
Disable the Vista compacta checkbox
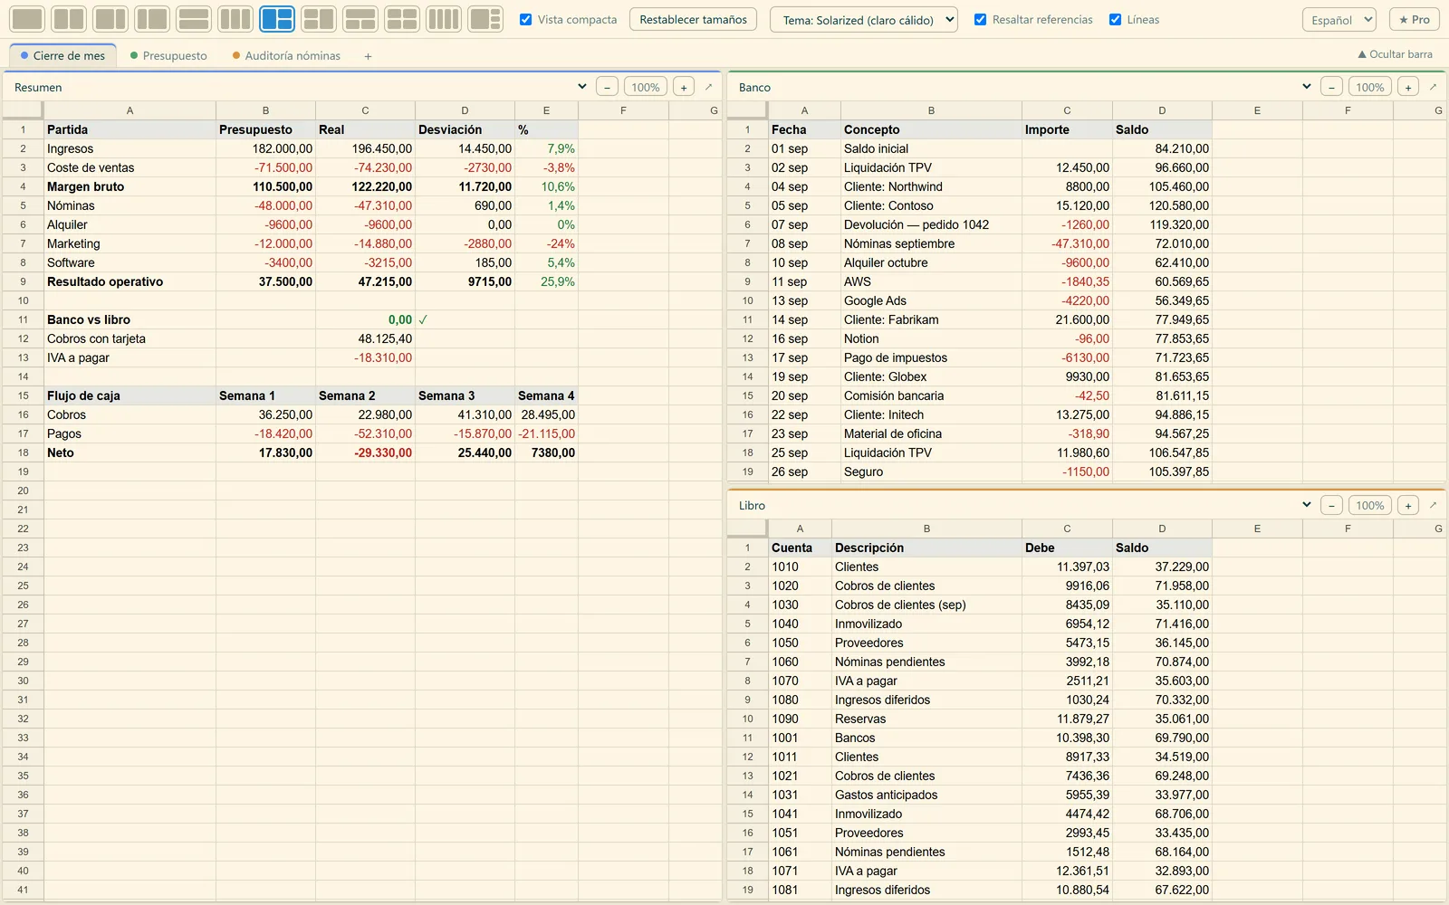(x=525, y=19)
